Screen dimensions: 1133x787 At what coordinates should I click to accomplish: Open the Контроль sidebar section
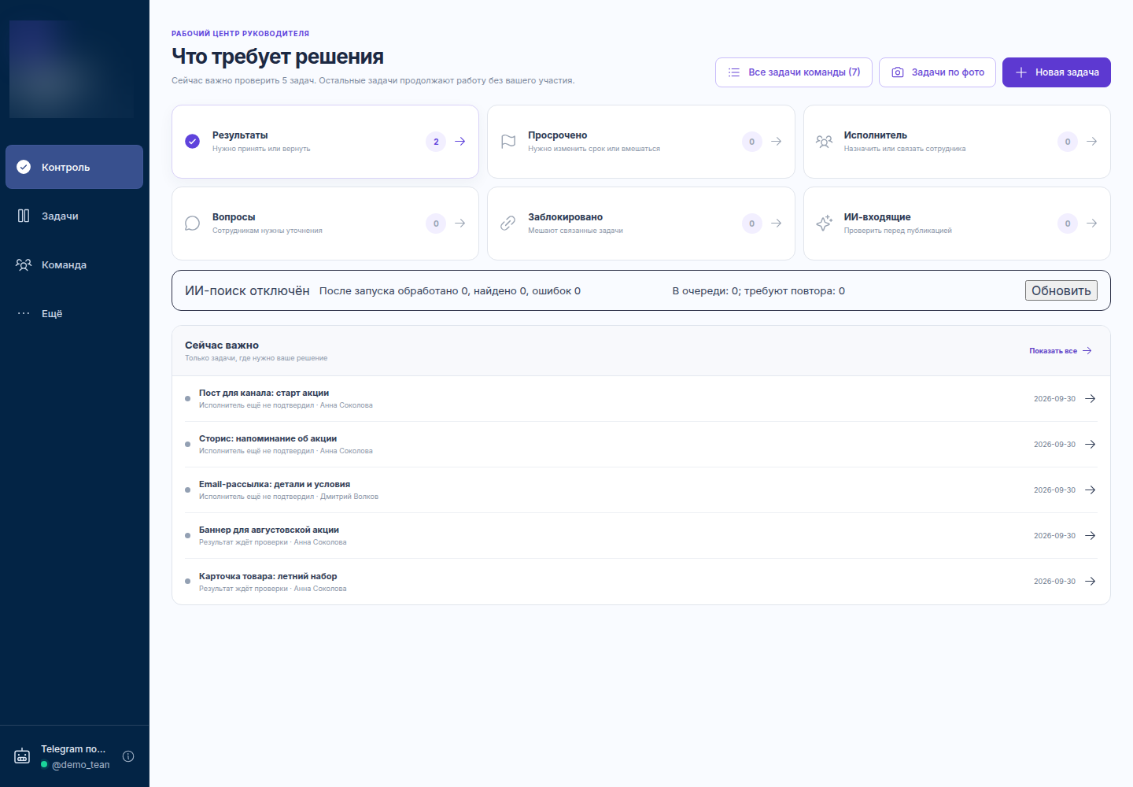[x=74, y=167]
